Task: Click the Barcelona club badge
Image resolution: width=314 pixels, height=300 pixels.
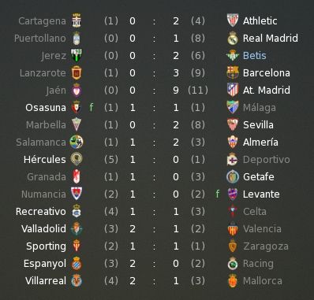Action: pyautogui.click(x=233, y=72)
